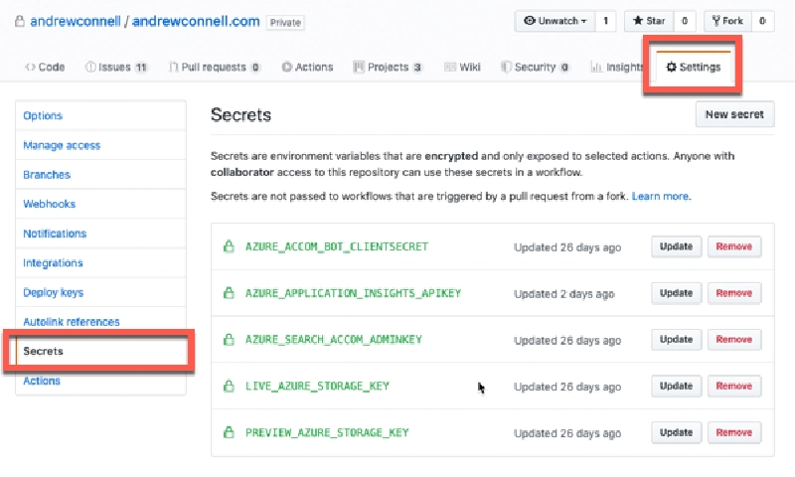This screenshot has width=795, height=477.
Task: Update the LIVE_AZURE_STORAGE_KEY secret
Action: [x=676, y=386]
